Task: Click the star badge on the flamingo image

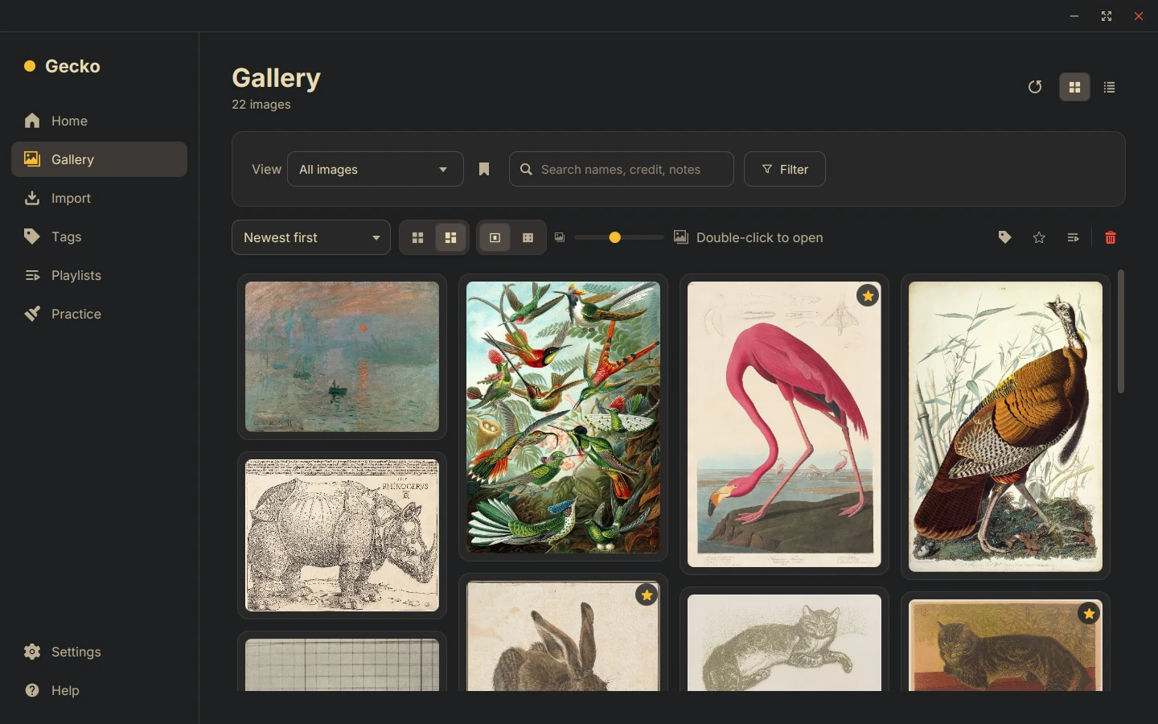Action: (868, 296)
